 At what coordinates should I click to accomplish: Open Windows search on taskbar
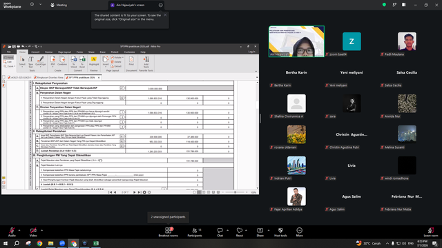pyautogui.click(x=17, y=243)
